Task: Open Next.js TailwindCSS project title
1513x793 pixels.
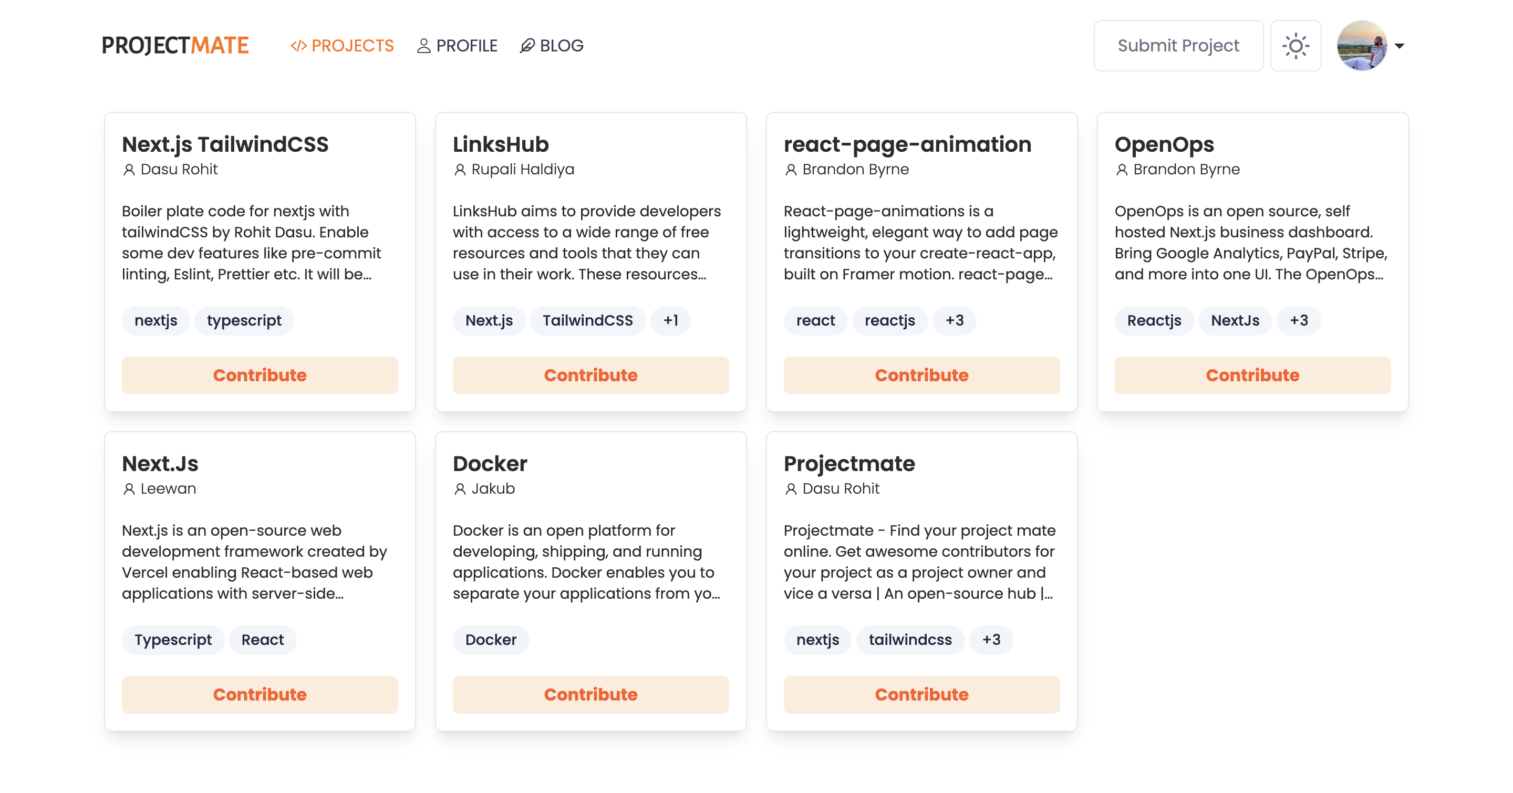Action: [x=225, y=144]
